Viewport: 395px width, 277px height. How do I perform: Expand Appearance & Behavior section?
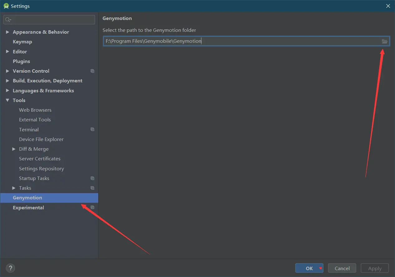(x=7, y=32)
